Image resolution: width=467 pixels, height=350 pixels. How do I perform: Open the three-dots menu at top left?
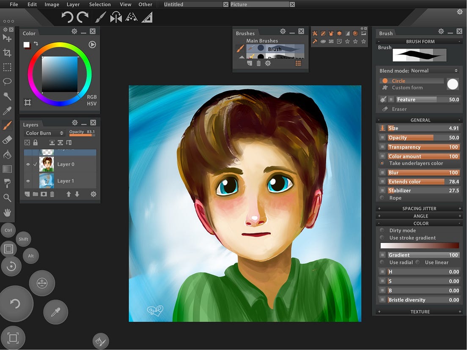8,21
